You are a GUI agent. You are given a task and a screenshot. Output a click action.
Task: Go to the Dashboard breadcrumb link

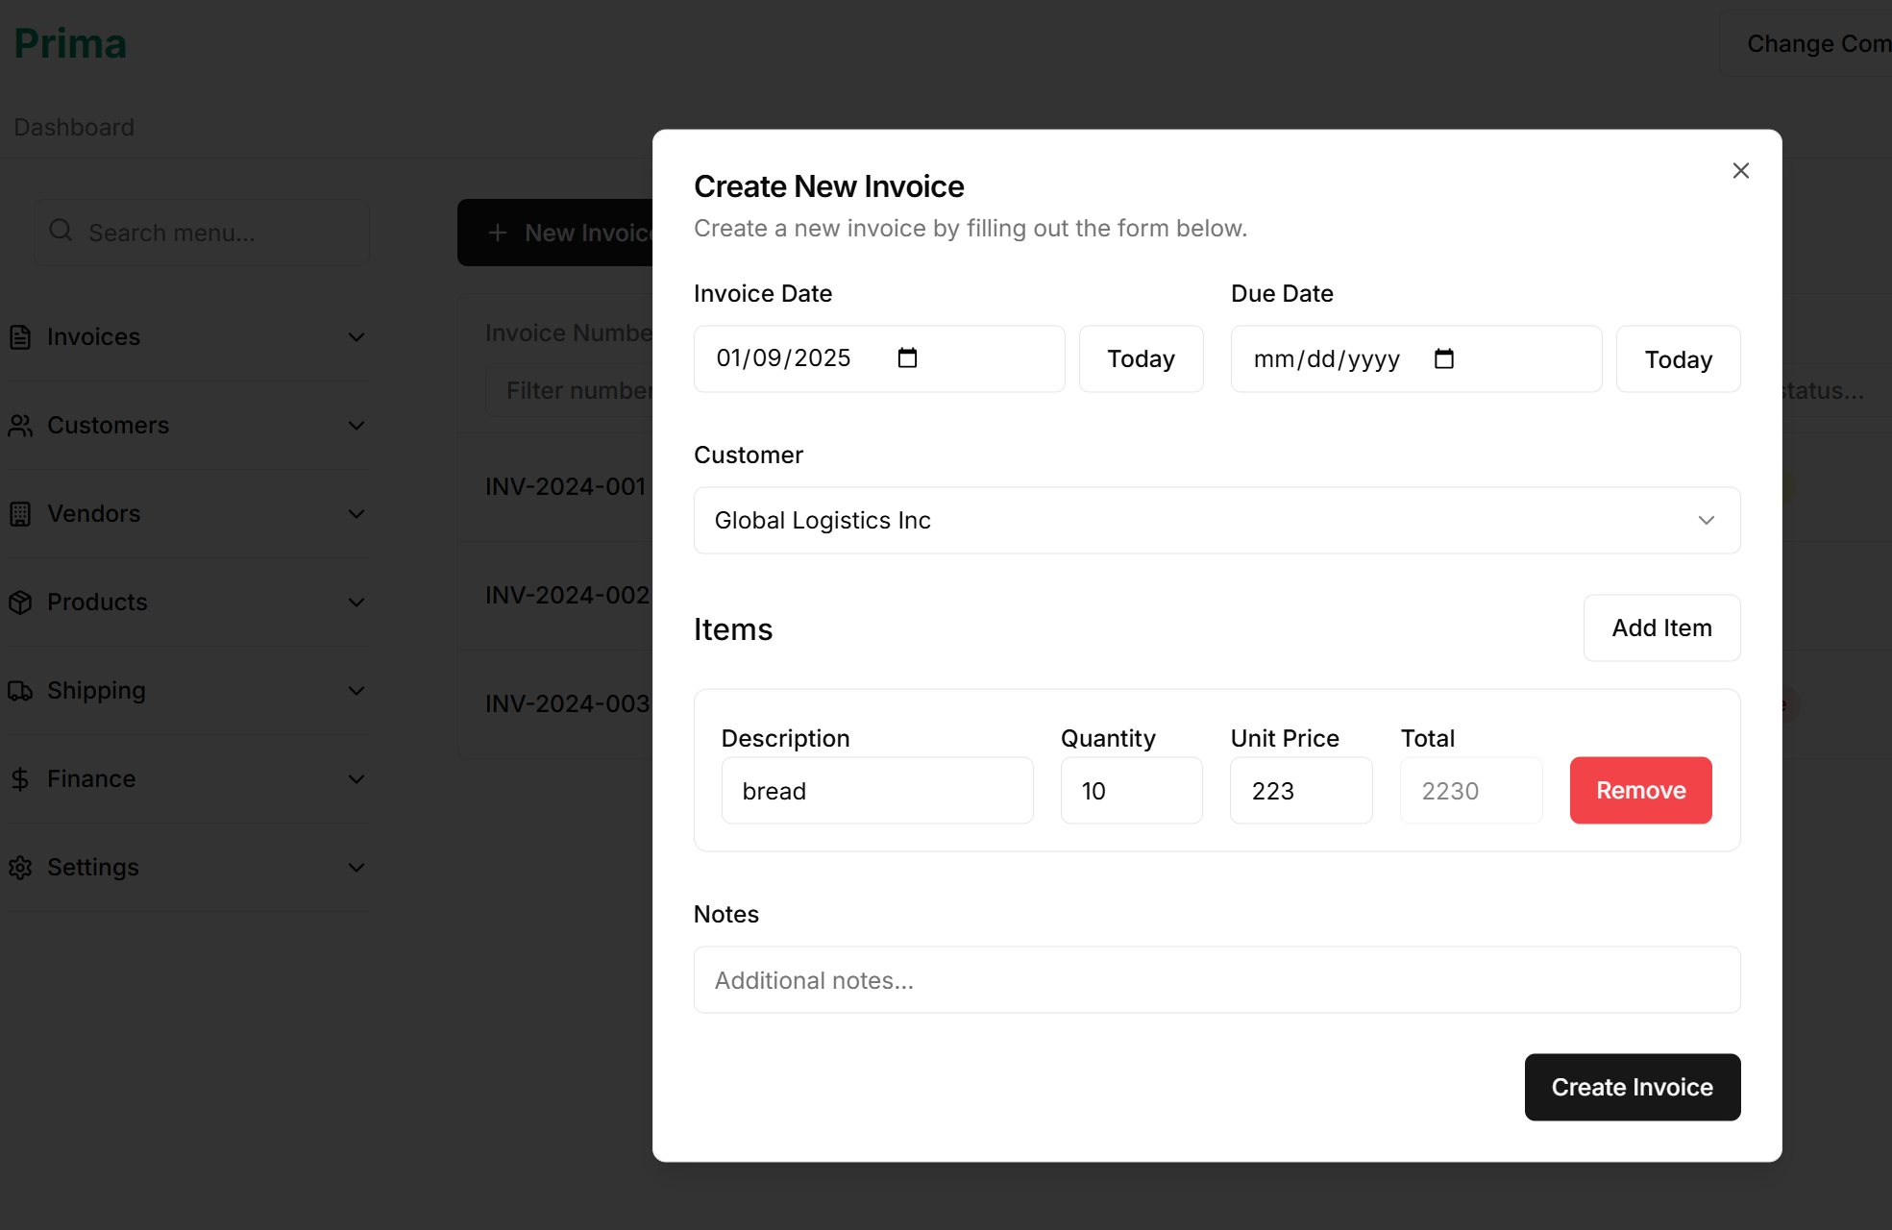(74, 127)
